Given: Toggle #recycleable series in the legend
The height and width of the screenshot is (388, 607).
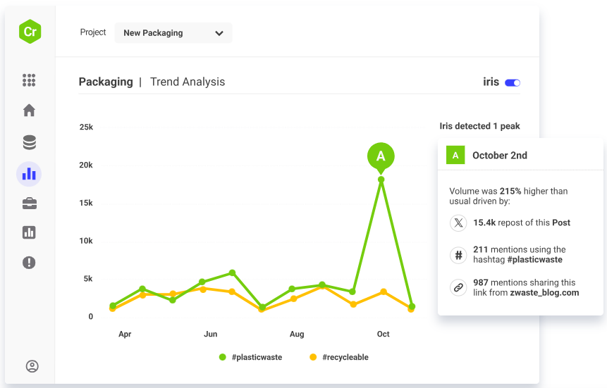Looking at the screenshot, I should tap(339, 358).
